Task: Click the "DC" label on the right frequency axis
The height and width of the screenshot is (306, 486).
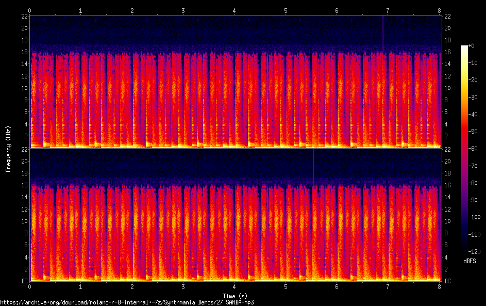Action: [447, 281]
